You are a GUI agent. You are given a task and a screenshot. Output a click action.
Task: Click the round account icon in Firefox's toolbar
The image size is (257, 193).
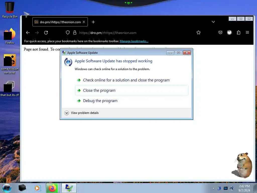point(229,32)
